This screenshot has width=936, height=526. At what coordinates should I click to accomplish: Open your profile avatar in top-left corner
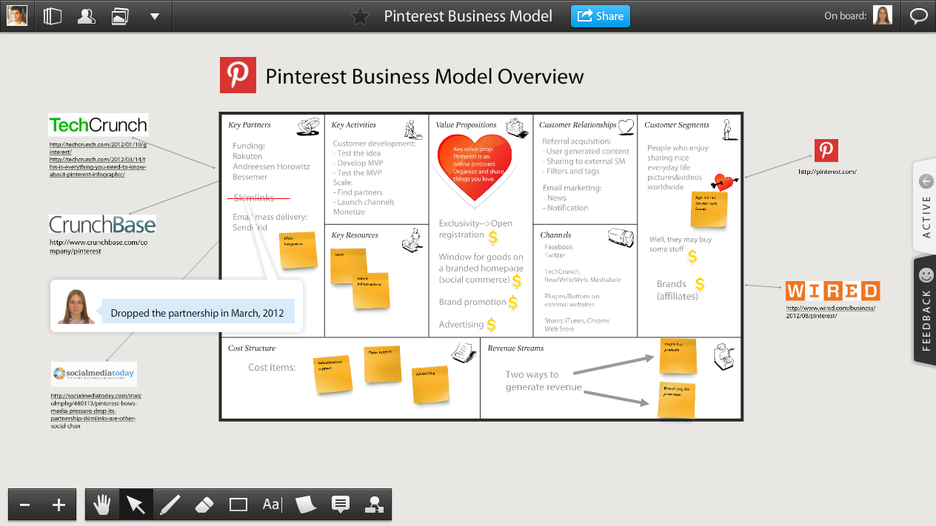tap(17, 16)
